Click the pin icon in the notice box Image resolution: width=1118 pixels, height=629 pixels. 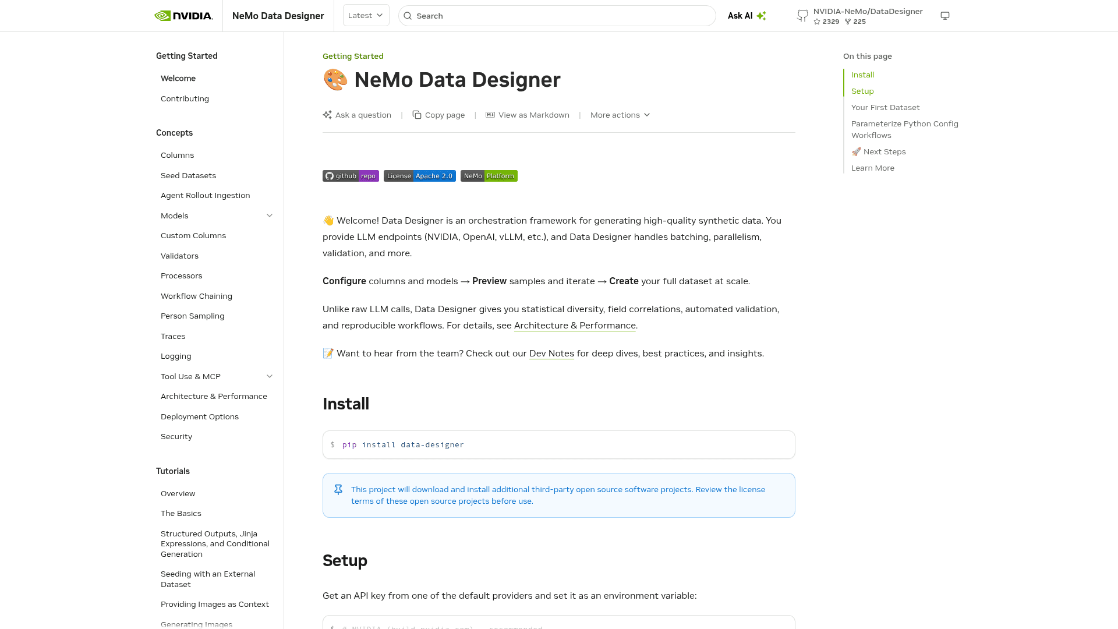click(338, 490)
